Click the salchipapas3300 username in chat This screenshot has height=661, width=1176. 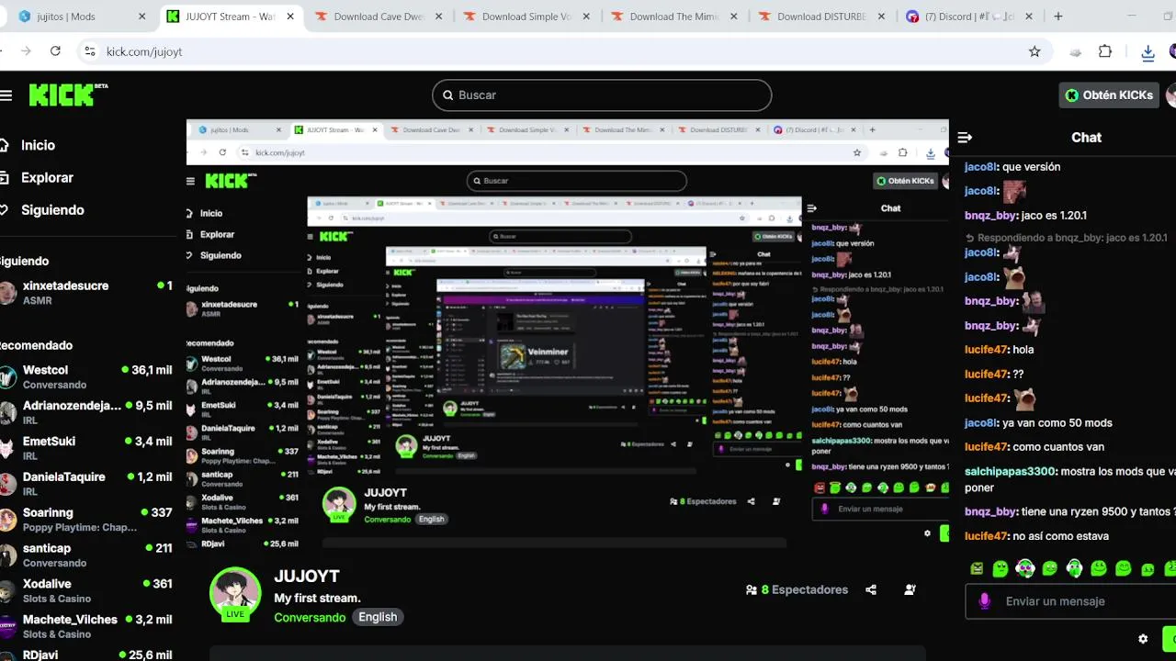click(1010, 472)
